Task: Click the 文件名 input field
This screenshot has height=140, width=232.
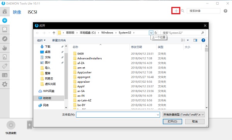Action: [x=118, y=115]
